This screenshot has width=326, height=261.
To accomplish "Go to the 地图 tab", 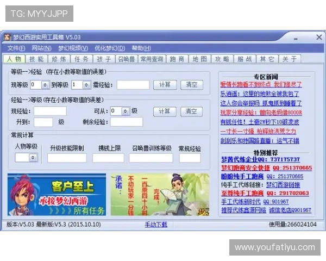I will [199, 59].
